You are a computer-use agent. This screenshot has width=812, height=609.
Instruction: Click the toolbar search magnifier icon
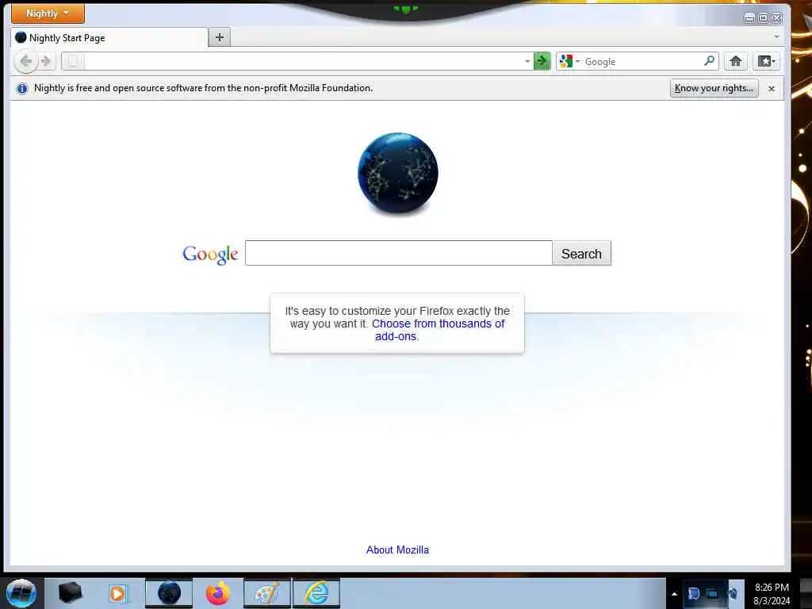pyautogui.click(x=710, y=61)
